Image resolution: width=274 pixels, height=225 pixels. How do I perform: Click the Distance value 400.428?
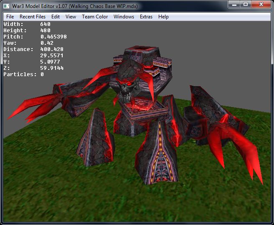pyautogui.click(x=52, y=49)
